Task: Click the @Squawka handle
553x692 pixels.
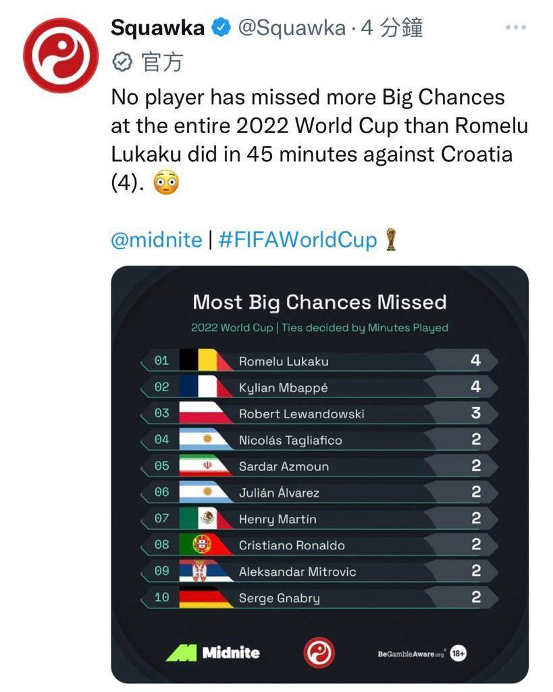Action: (x=290, y=28)
